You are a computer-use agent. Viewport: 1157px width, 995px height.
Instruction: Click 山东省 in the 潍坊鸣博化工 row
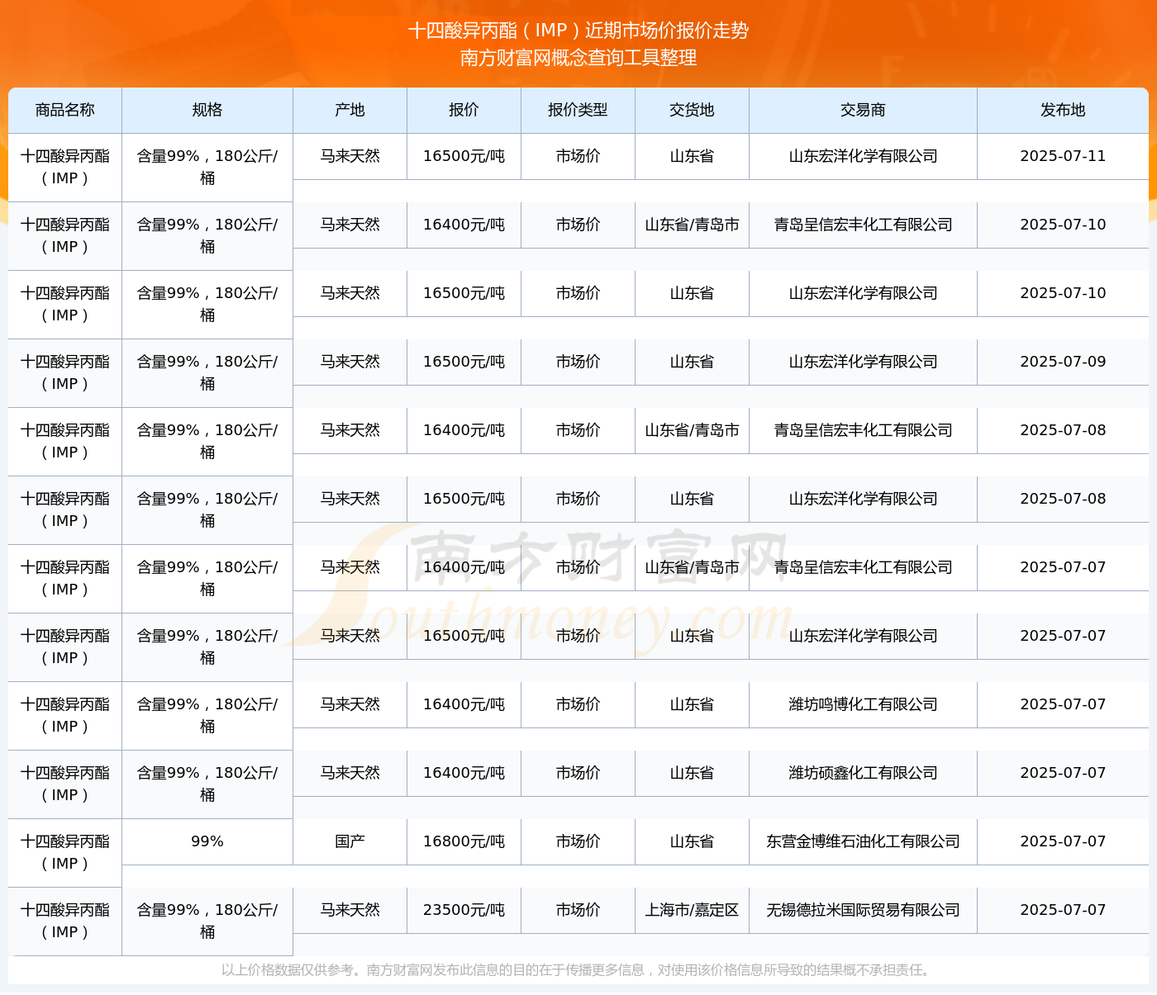coord(693,704)
